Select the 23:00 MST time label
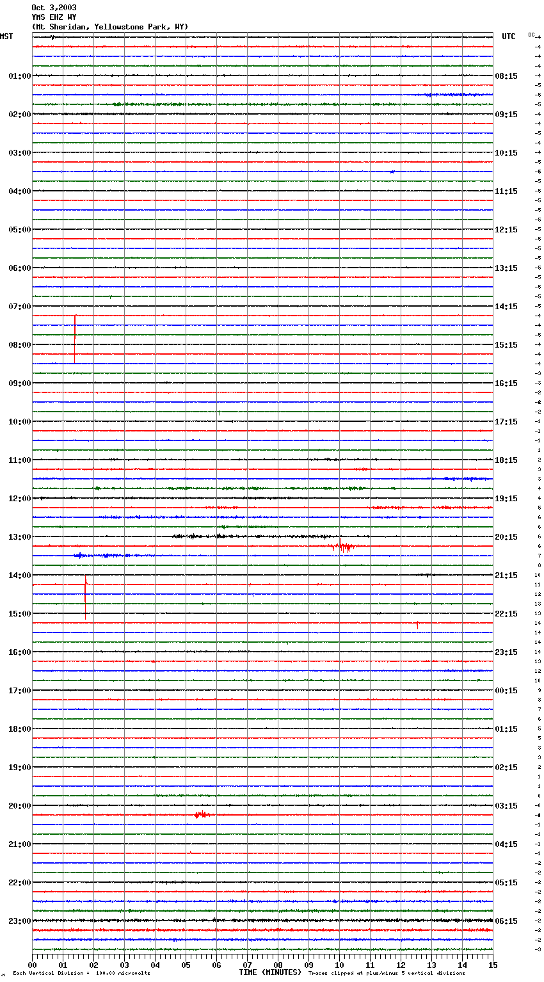The image size is (544, 982). pos(20,921)
